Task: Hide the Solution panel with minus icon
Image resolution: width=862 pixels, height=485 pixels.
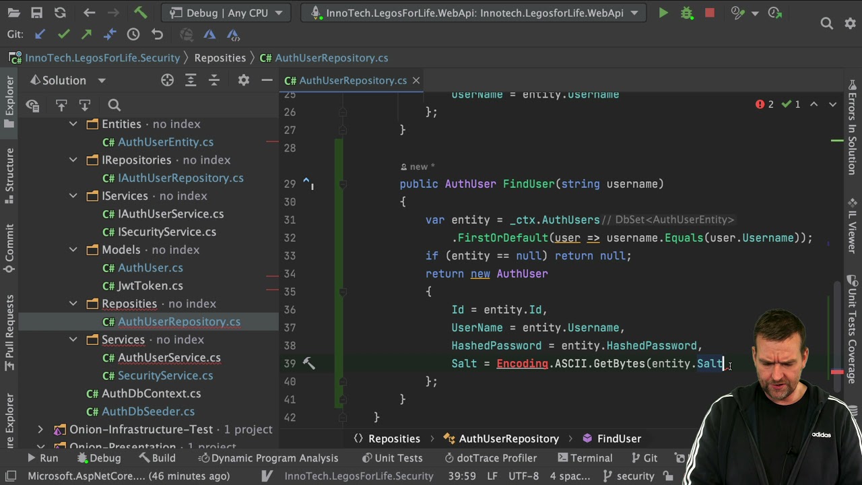Action: [267, 80]
